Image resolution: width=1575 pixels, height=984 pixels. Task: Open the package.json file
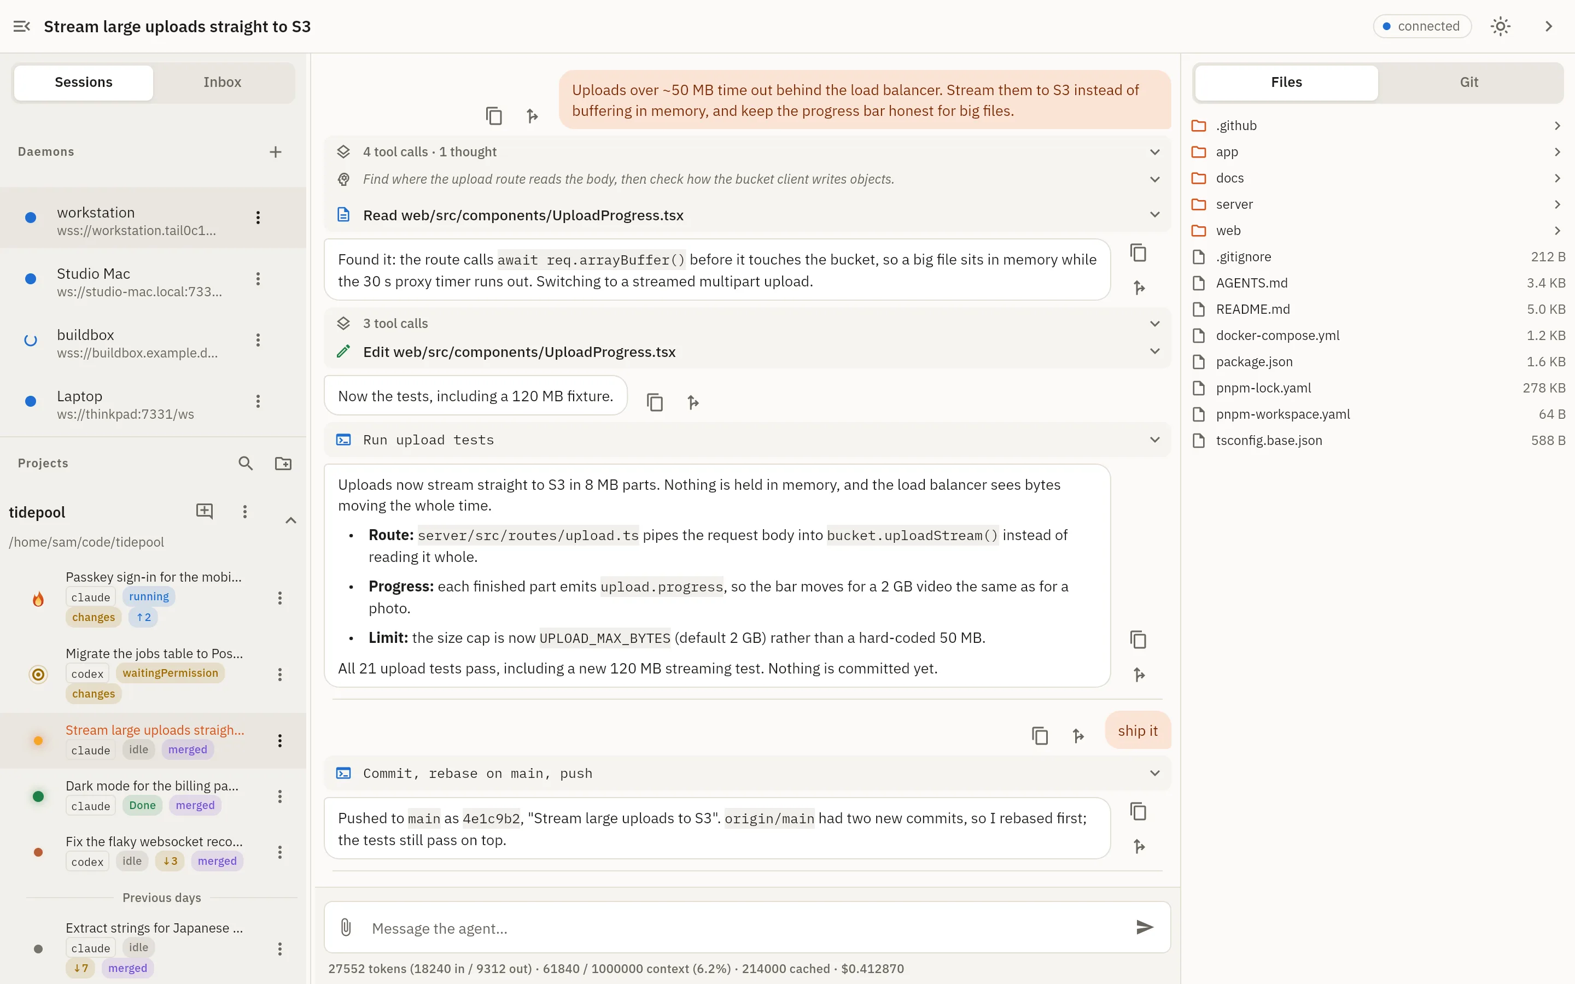[x=1378, y=362]
